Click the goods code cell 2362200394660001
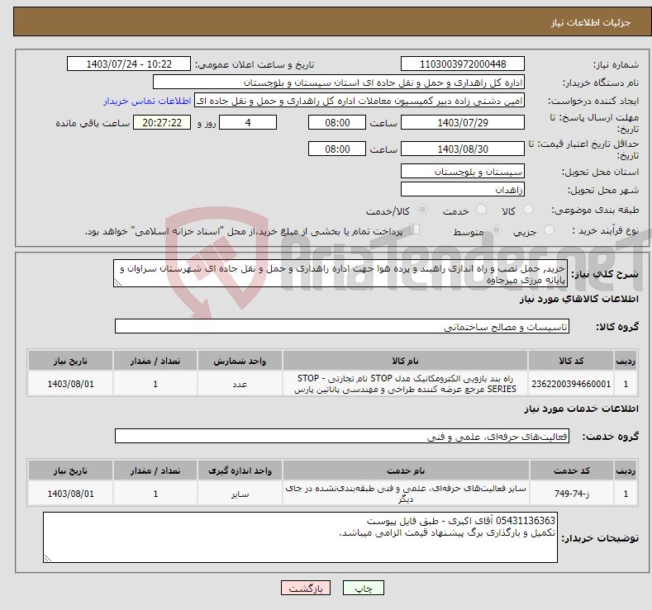 (x=570, y=384)
